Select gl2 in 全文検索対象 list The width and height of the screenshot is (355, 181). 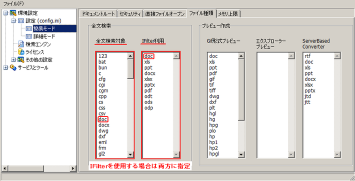tap(102, 153)
